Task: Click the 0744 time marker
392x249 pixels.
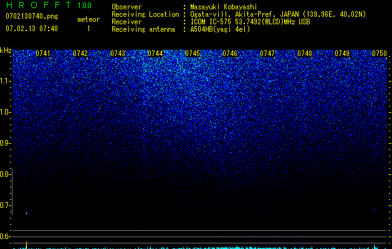Action: coord(155,54)
